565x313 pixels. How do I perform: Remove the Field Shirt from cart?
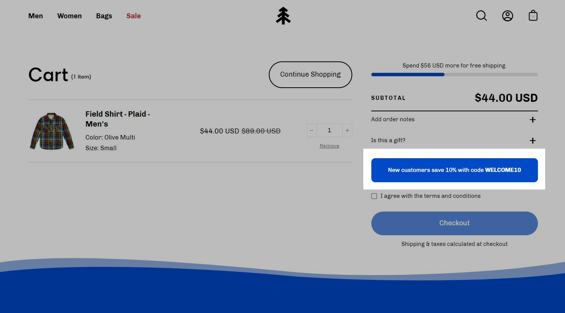point(329,146)
